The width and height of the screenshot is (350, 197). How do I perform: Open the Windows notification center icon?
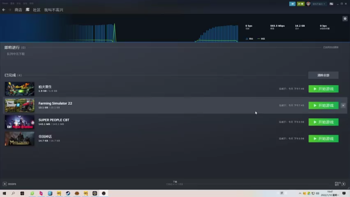344,193
